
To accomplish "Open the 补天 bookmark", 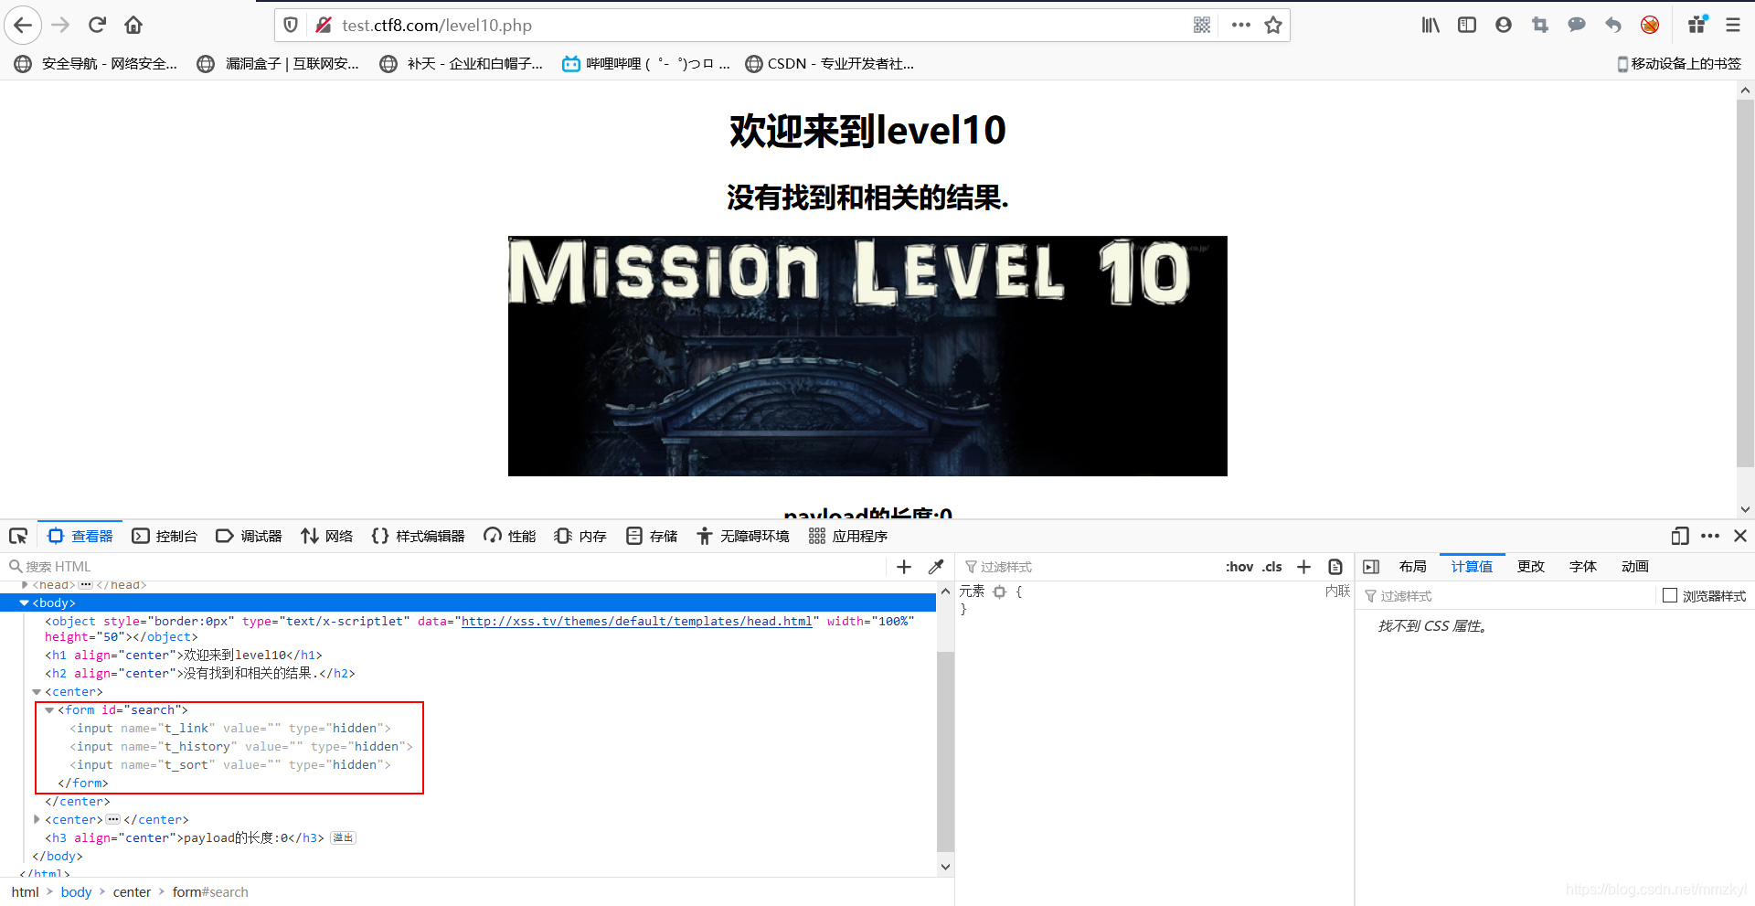I will click(x=462, y=64).
